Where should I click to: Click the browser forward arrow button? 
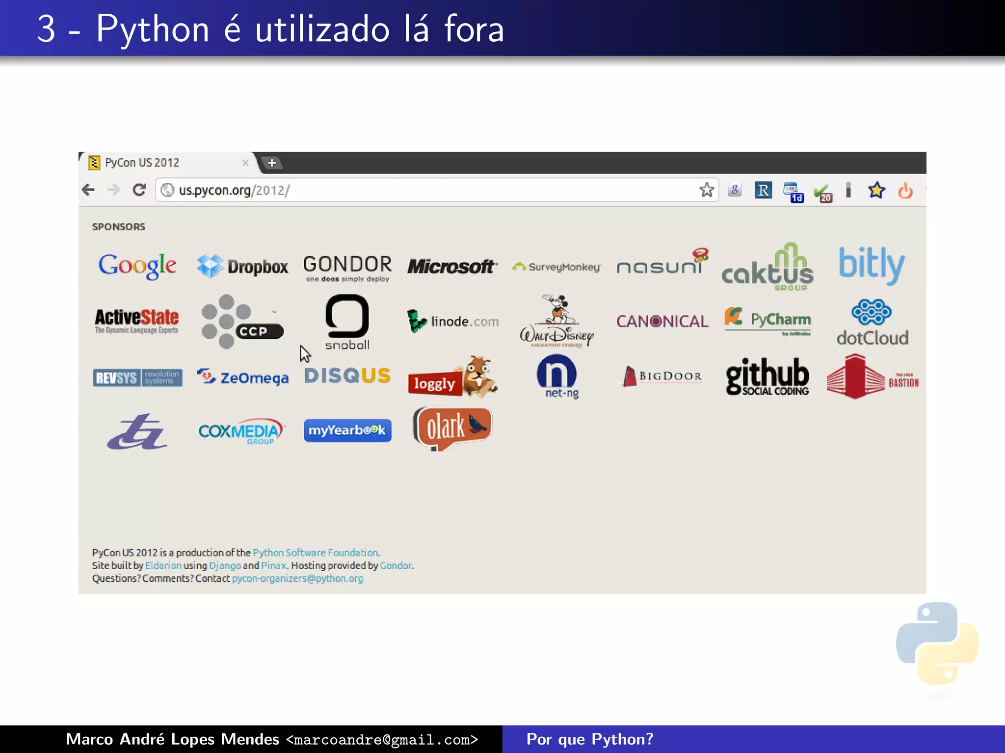point(113,190)
